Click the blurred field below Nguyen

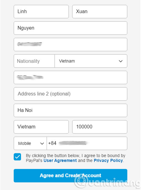pyautogui.click(x=70, y=45)
